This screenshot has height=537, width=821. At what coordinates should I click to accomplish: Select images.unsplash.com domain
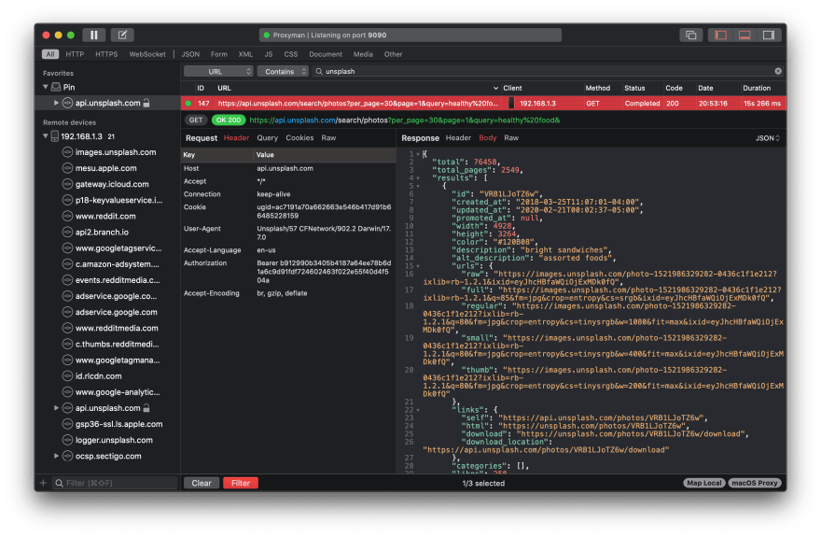tap(115, 152)
